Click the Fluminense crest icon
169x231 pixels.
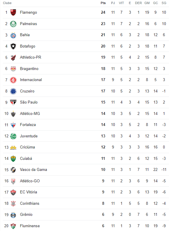pyautogui.click(x=13, y=226)
